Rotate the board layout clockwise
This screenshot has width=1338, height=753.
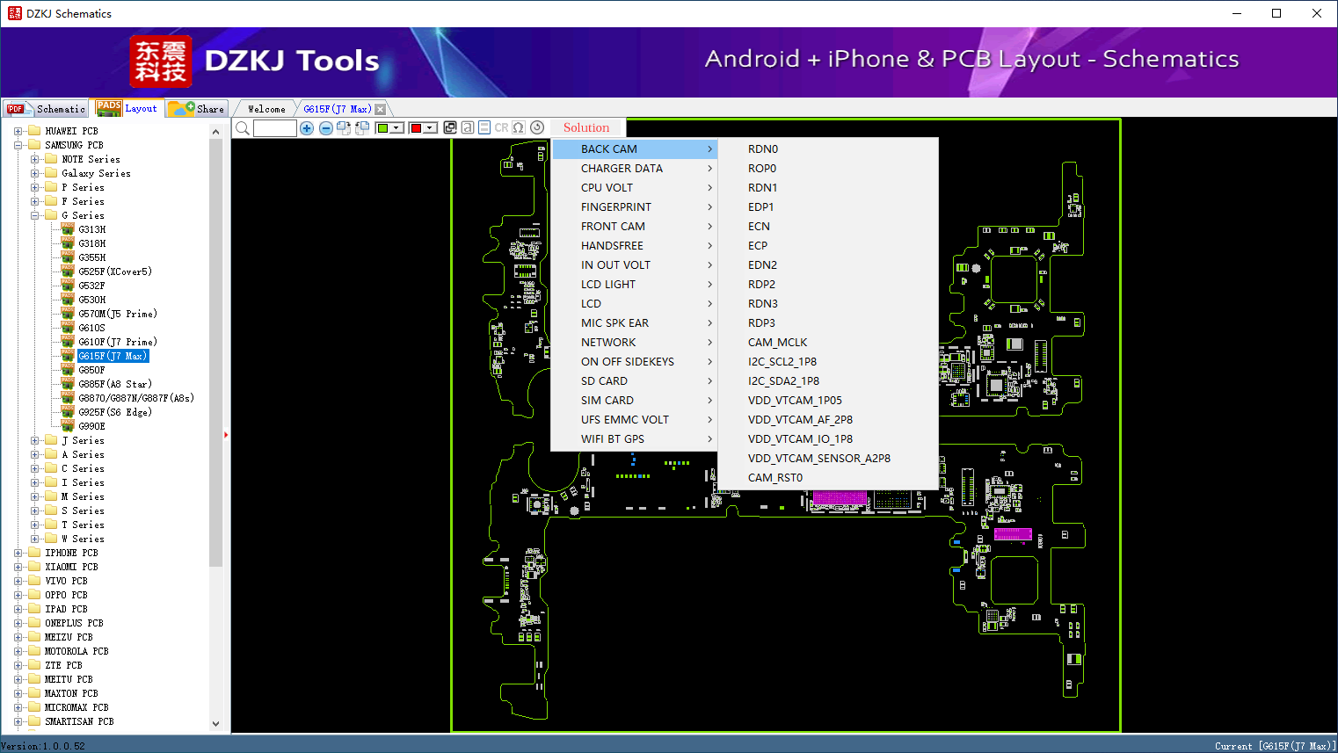pyautogui.click(x=344, y=128)
